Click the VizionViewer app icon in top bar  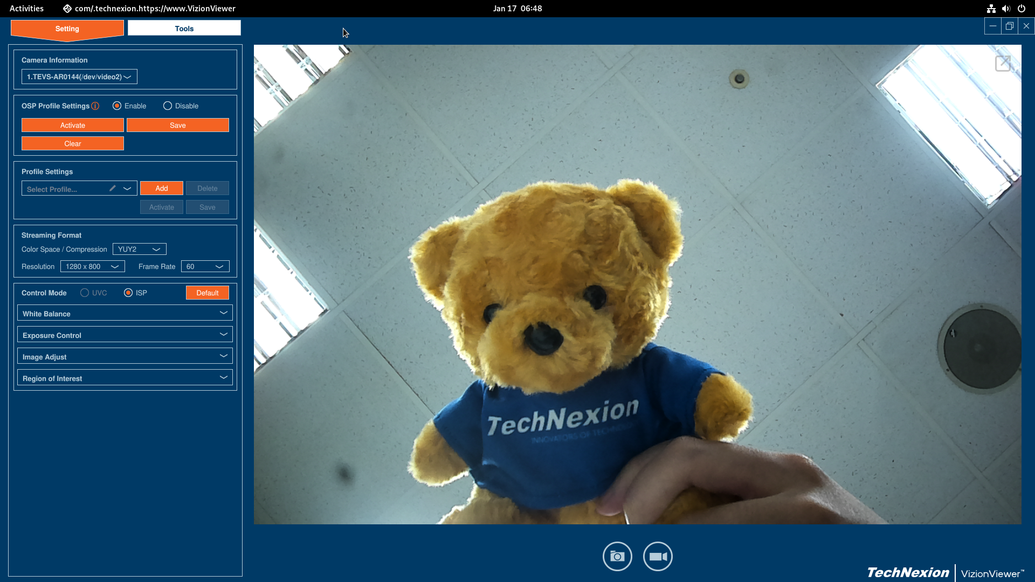[x=67, y=9]
